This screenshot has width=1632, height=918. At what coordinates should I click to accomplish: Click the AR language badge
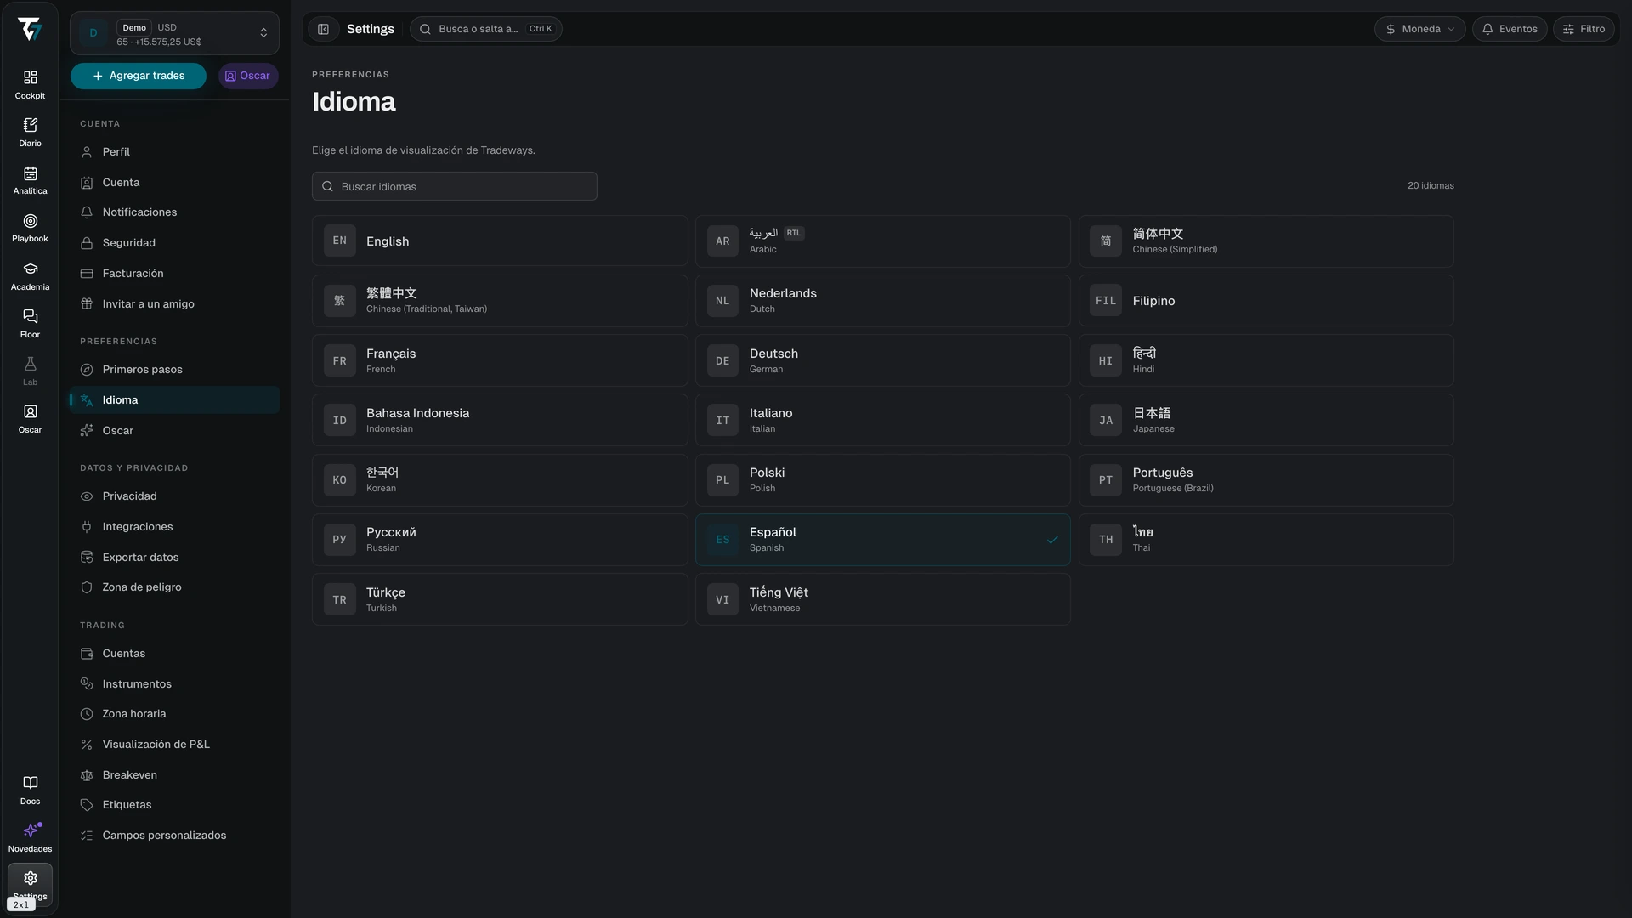coord(722,241)
